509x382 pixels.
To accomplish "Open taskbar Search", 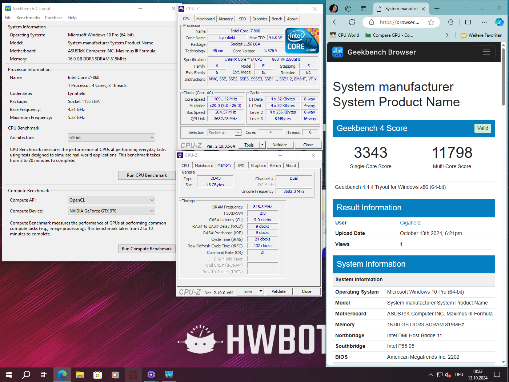I will [x=26, y=374].
